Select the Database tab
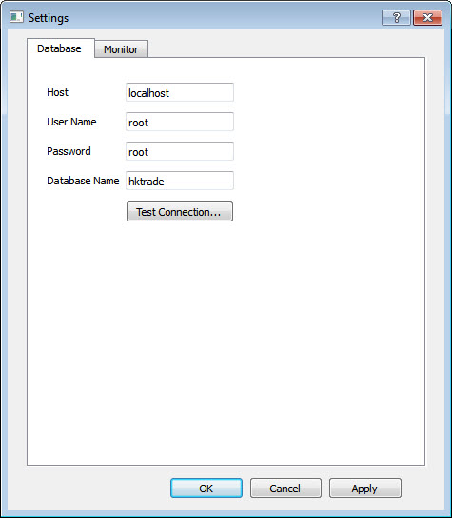This screenshot has height=518, width=452. tap(60, 48)
